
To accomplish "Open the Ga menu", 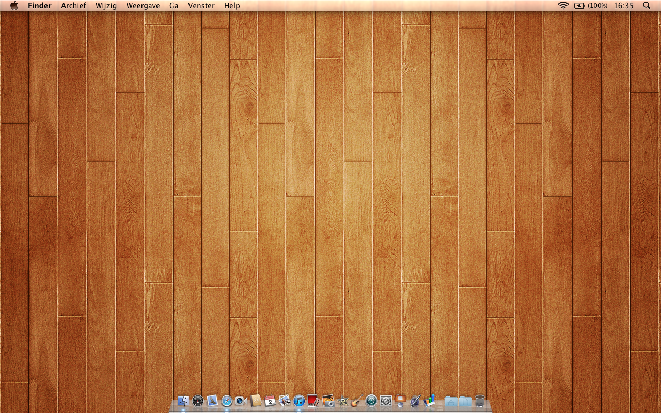I will (174, 6).
